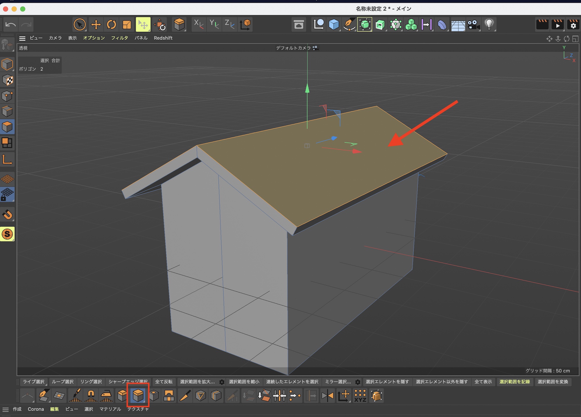Click the Undo arrow
581x417 pixels.
tap(10, 24)
